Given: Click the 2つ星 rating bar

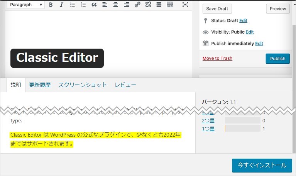Looking at the screenshot, I should pos(243,120).
